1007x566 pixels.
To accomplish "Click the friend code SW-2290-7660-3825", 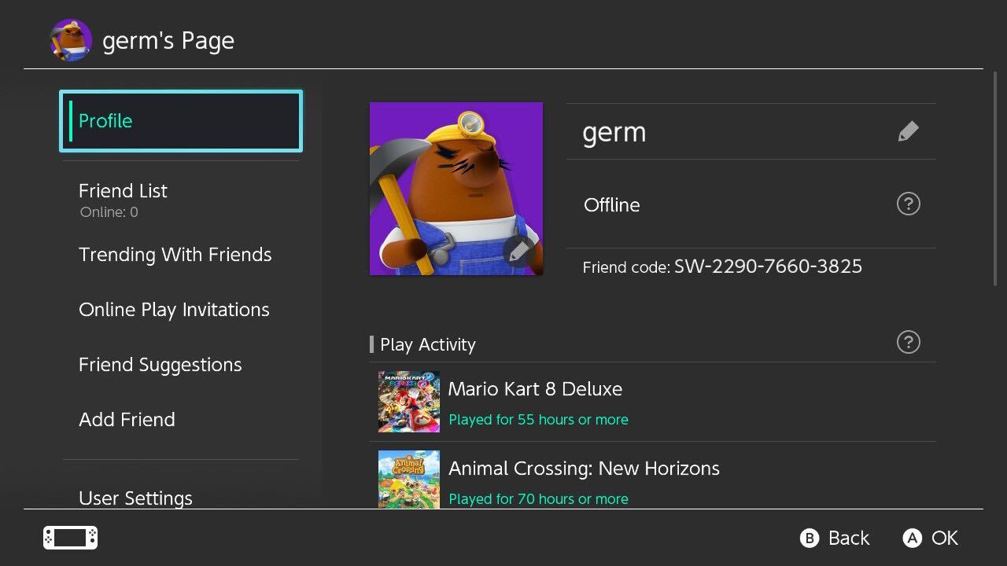I will click(768, 266).
